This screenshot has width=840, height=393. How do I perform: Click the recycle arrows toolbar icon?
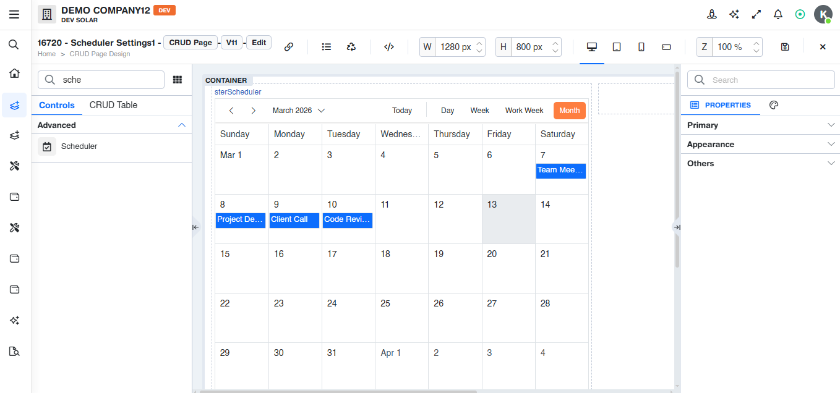click(351, 47)
